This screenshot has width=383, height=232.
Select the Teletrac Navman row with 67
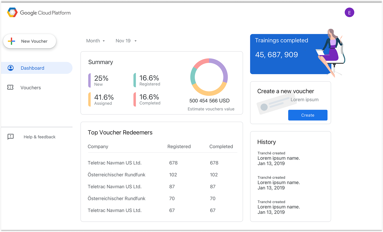162,210
